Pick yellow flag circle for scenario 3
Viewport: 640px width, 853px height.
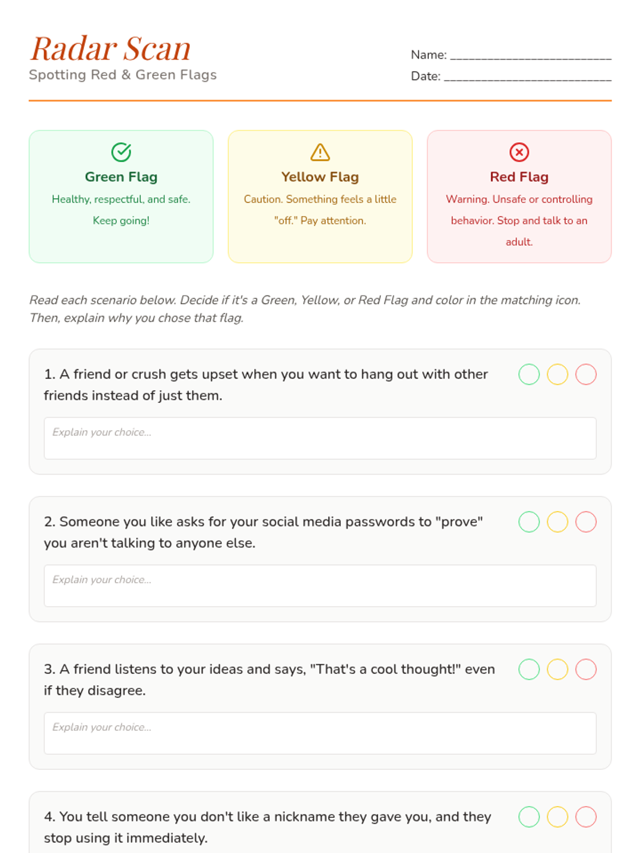pyautogui.click(x=557, y=669)
